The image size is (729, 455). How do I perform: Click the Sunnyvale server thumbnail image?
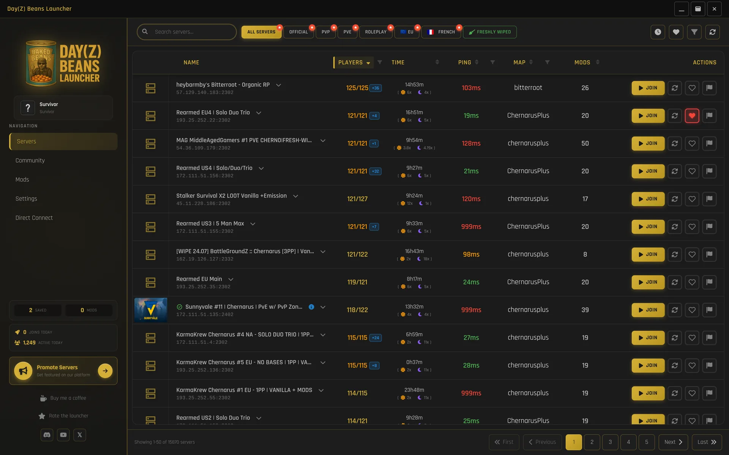pos(151,310)
